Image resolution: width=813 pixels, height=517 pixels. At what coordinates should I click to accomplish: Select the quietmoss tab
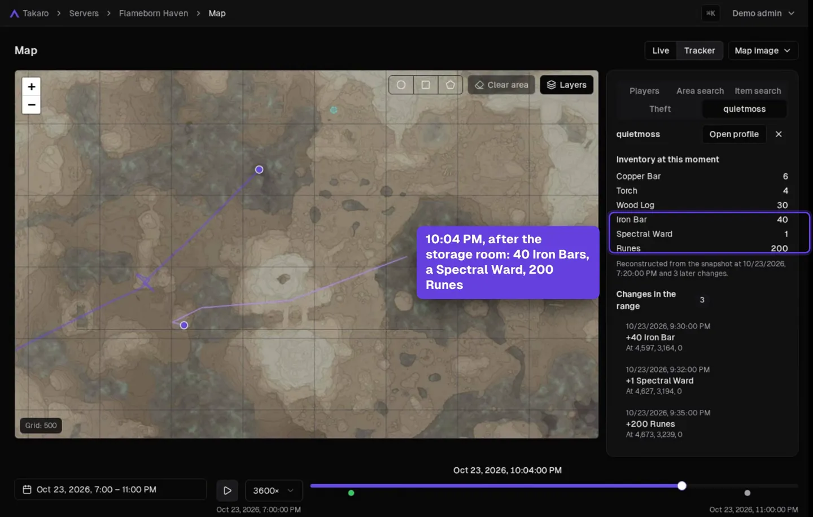[x=744, y=109]
